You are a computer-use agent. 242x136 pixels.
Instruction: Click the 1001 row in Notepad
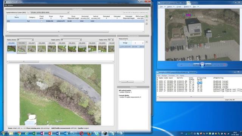192,81
